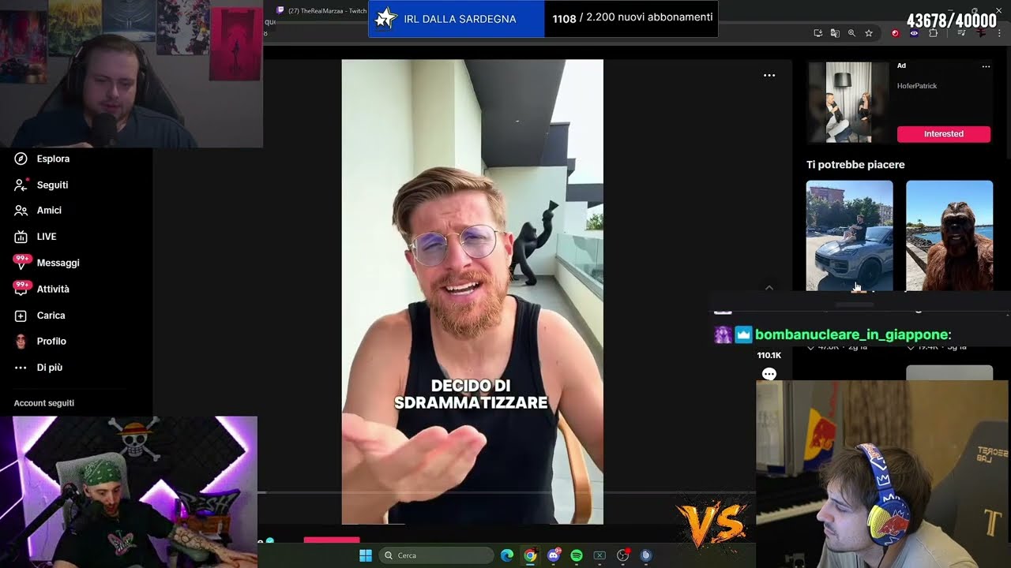
Task: Open Profilo avatar icon
Action: (x=21, y=342)
